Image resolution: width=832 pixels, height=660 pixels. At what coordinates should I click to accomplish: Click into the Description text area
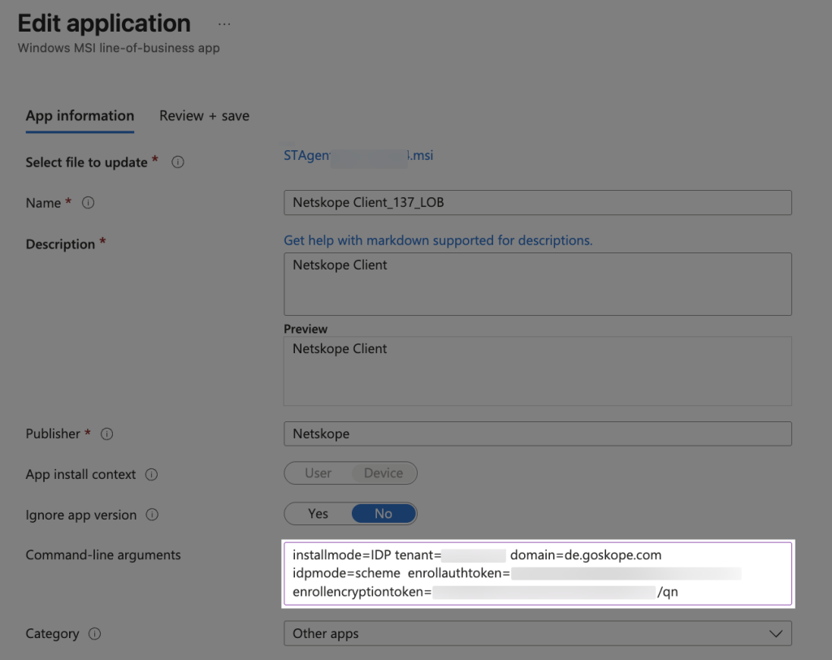pos(538,284)
